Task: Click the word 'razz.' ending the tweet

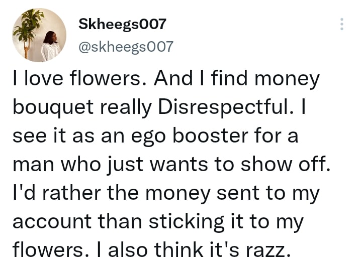Action: point(268,250)
